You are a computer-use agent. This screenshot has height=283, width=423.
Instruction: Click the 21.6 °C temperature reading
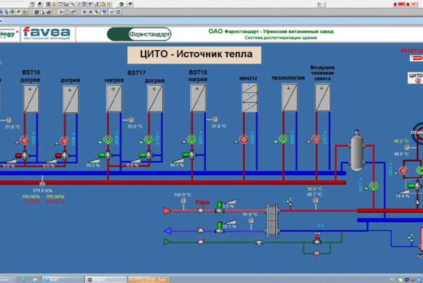pos(13,127)
